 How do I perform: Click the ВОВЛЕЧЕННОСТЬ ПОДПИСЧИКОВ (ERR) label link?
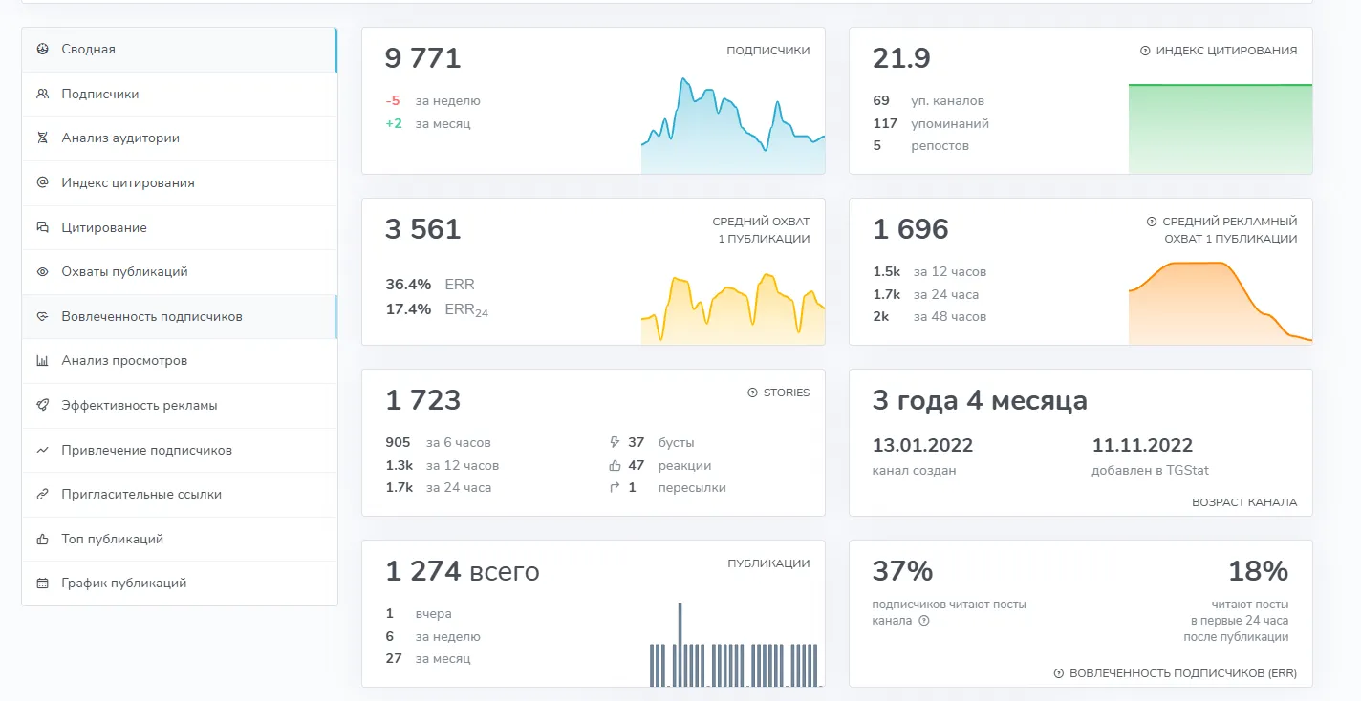pos(1182,673)
